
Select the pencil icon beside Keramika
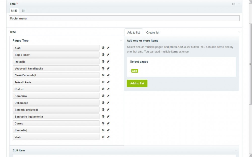click(108, 95)
